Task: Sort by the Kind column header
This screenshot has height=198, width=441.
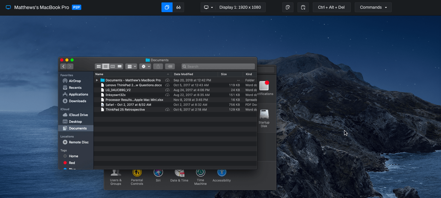Action: point(250,74)
